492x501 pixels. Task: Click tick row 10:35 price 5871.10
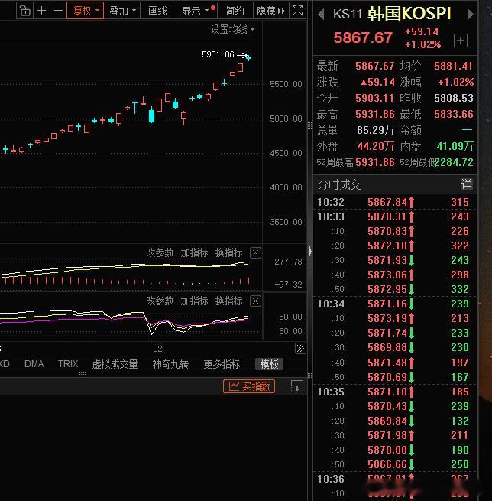[x=387, y=392]
